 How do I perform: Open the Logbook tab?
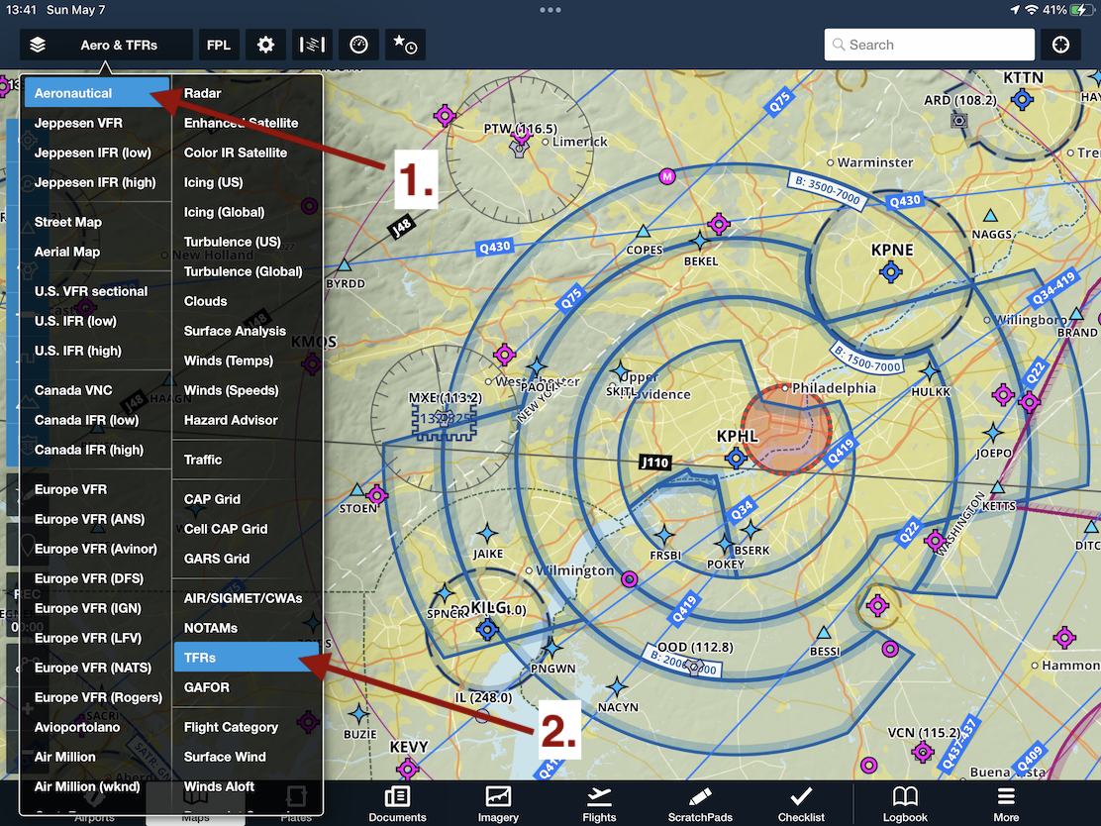905,804
